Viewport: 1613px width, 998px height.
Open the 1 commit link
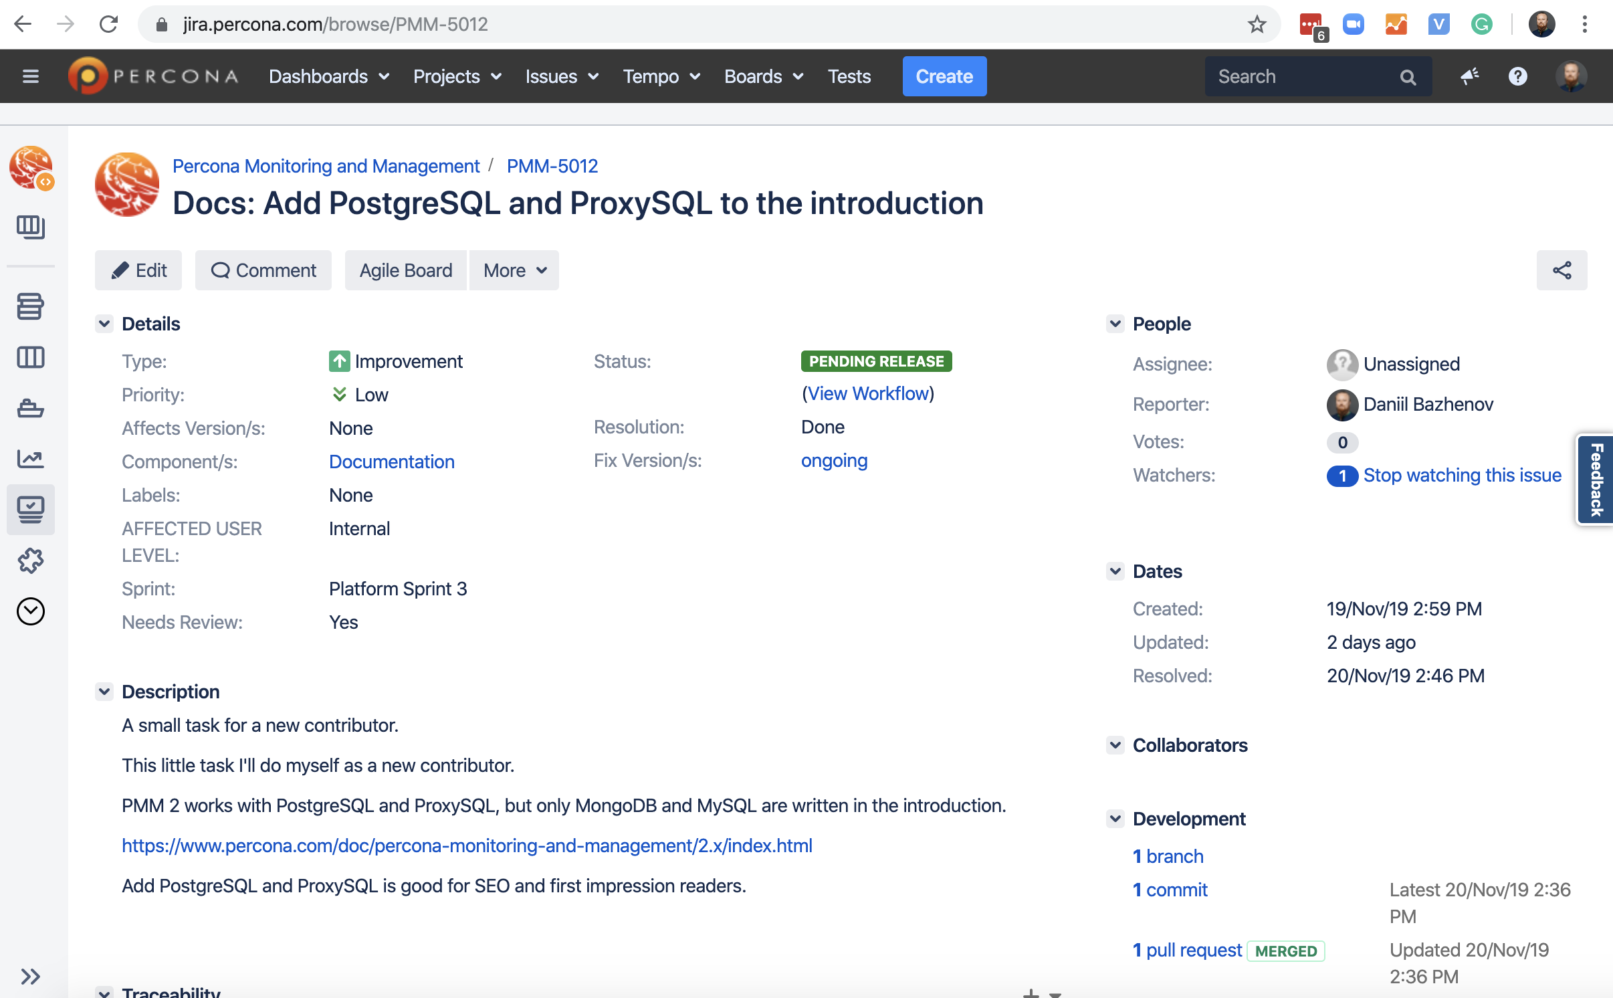point(1170,890)
